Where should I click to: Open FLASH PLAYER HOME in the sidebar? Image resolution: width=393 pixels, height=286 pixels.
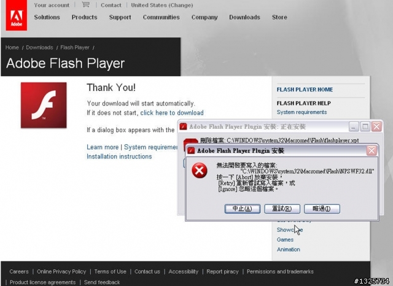305,90
